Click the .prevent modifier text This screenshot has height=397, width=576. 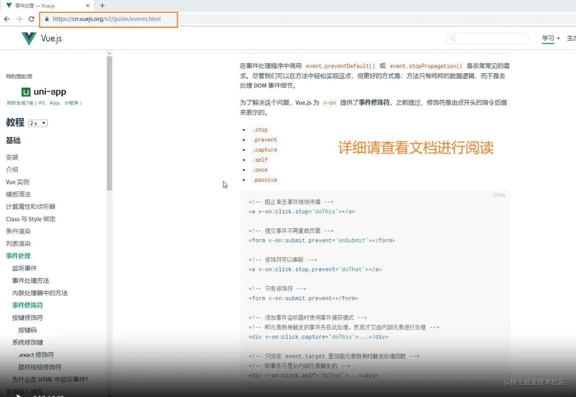(264, 140)
